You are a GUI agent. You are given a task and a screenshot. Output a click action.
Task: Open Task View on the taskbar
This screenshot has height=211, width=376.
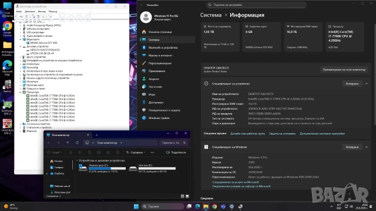(189, 206)
